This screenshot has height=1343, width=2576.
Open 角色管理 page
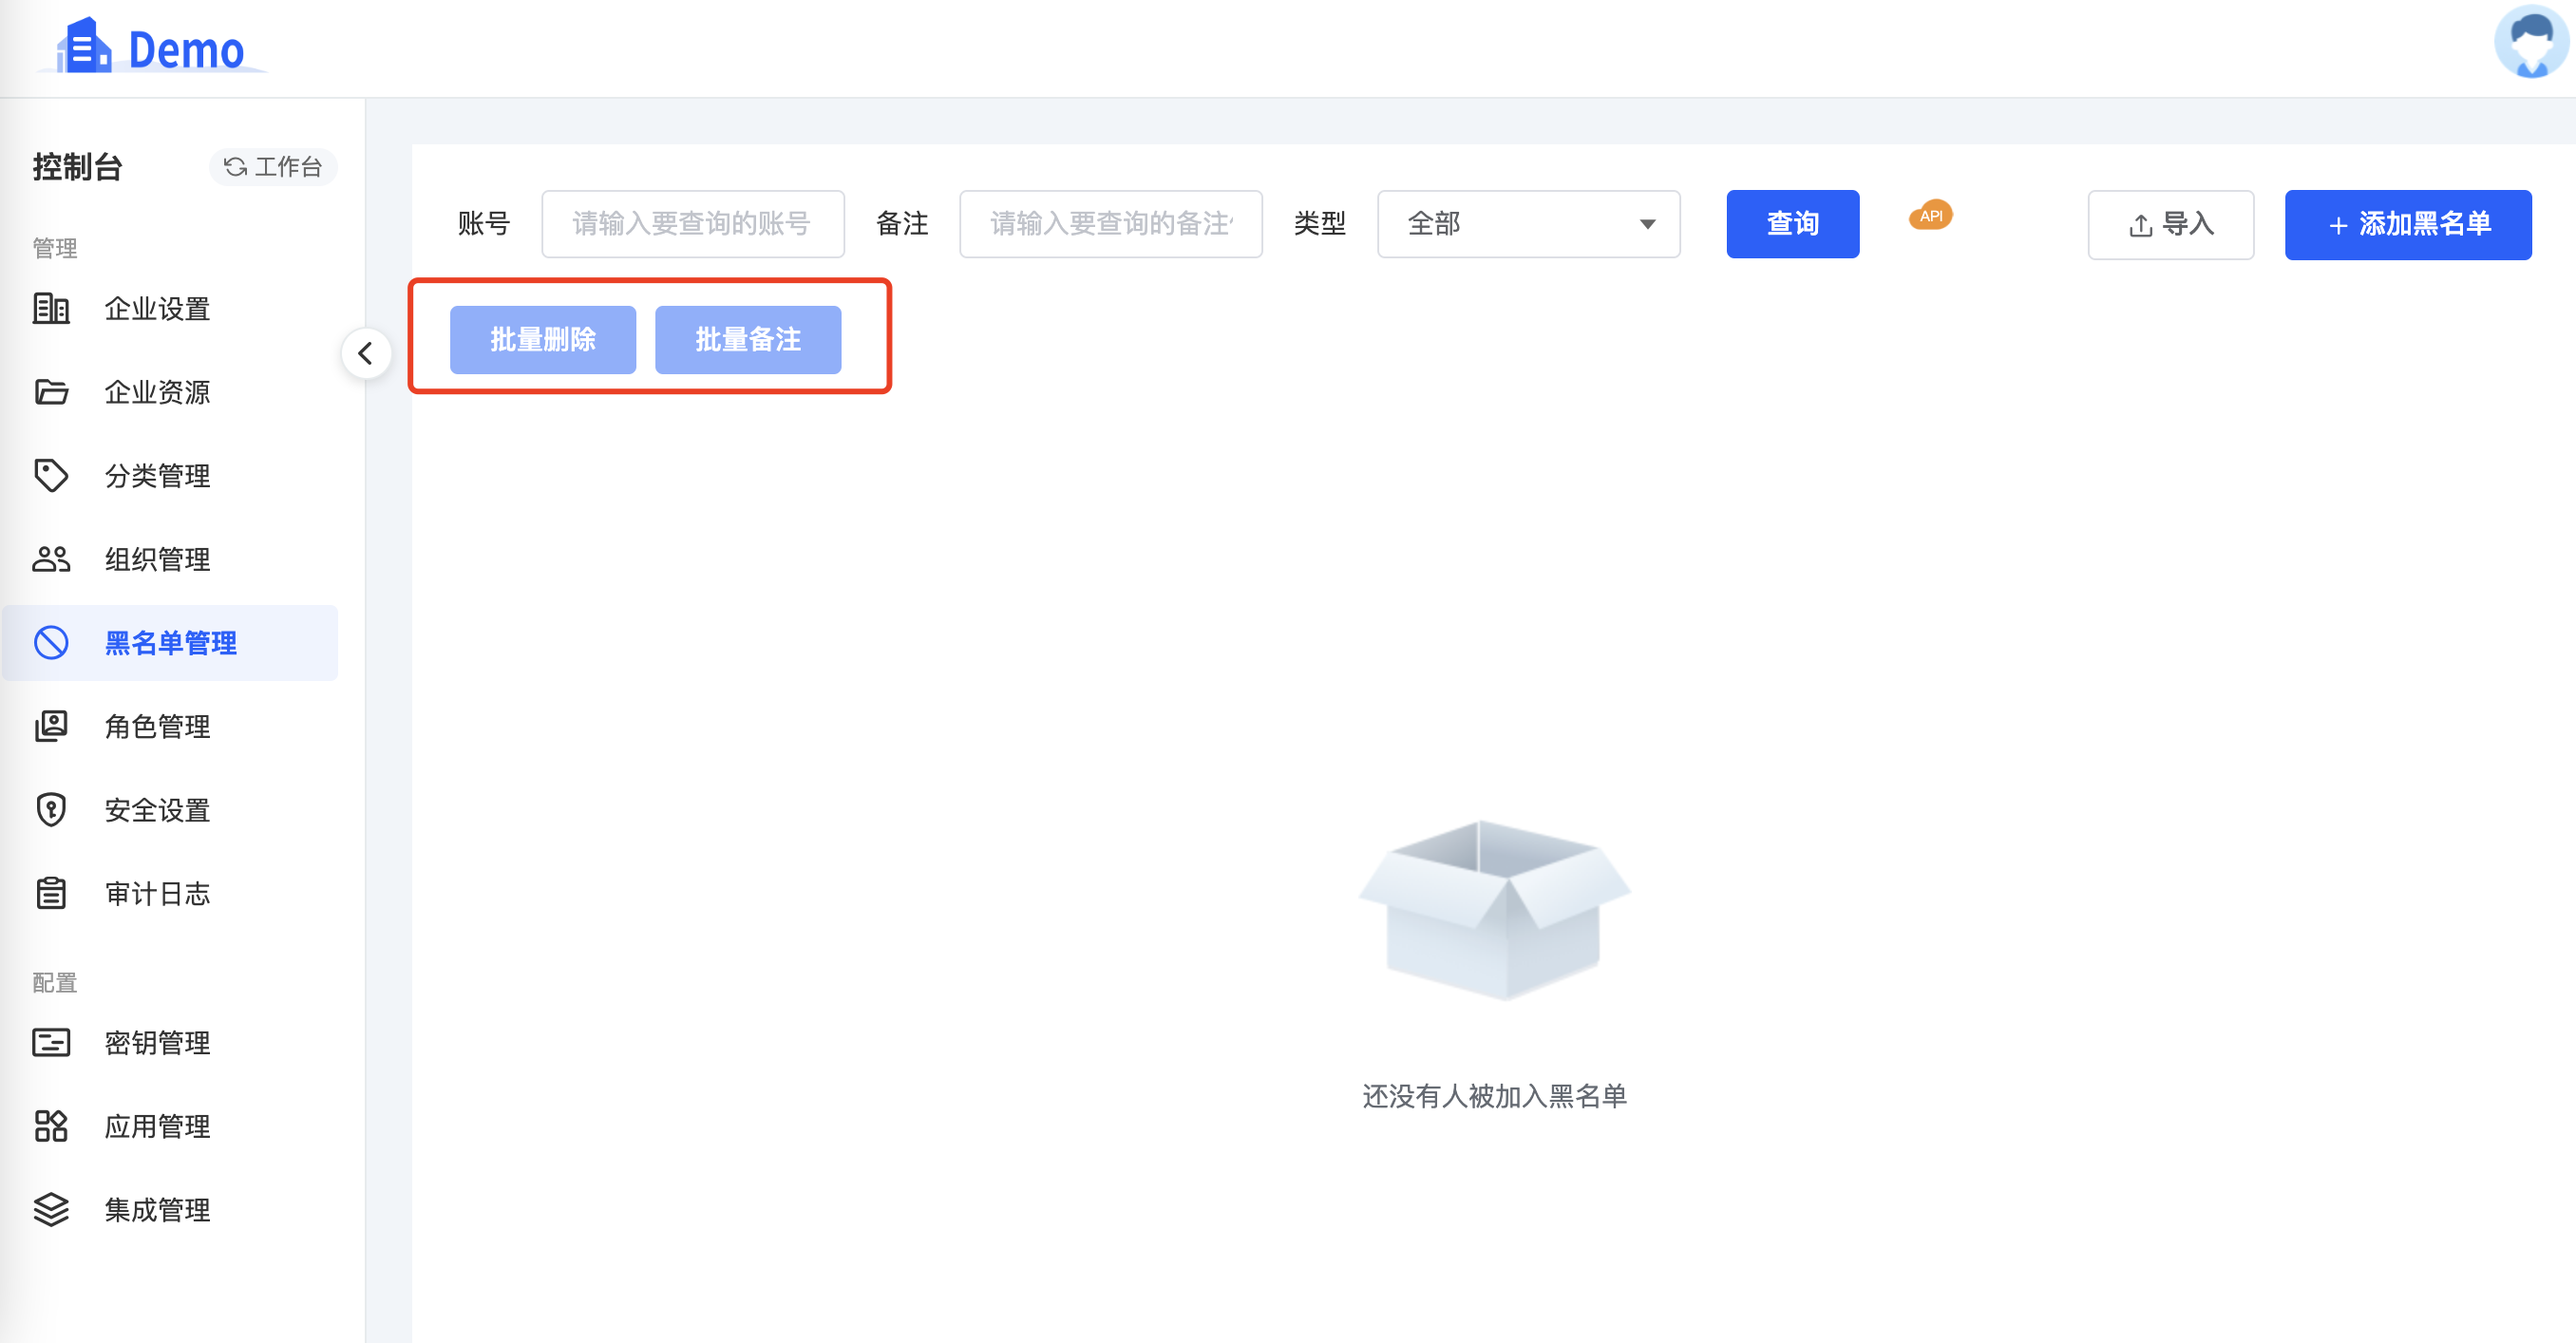click(170, 726)
